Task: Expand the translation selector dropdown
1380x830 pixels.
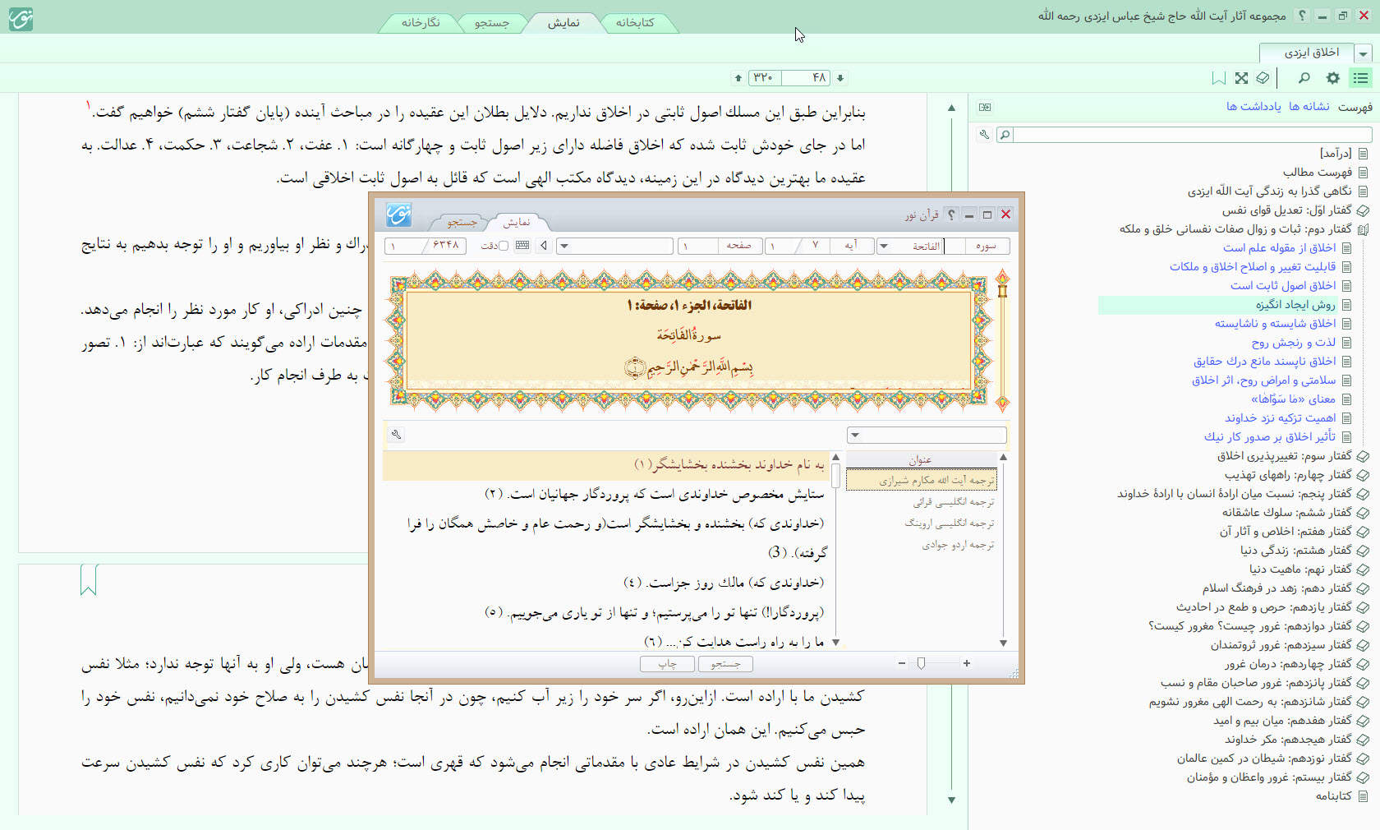Action: tap(855, 435)
